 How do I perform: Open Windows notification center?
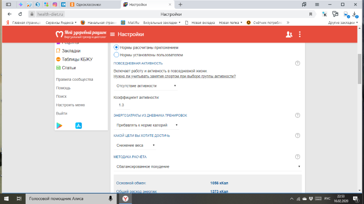click(356, 199)
